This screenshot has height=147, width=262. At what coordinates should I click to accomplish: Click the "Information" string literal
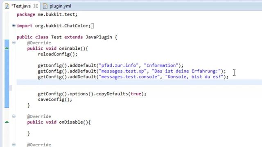click(161, 65)
